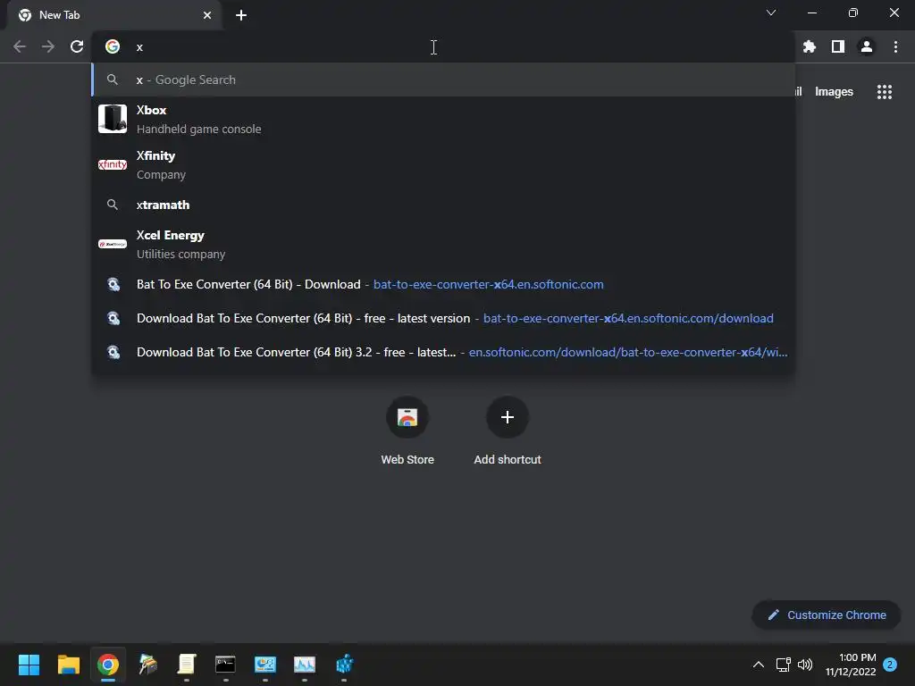The width and height of the screenshot is (915, 686).
Task: Open the Images link
Action: pos(834,92)
